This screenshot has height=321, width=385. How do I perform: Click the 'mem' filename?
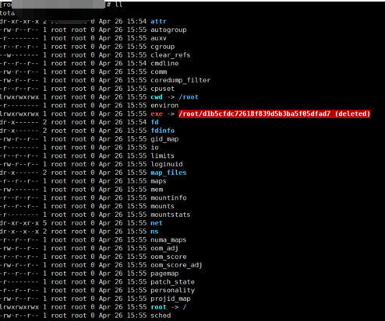click(x=157, y=190)
